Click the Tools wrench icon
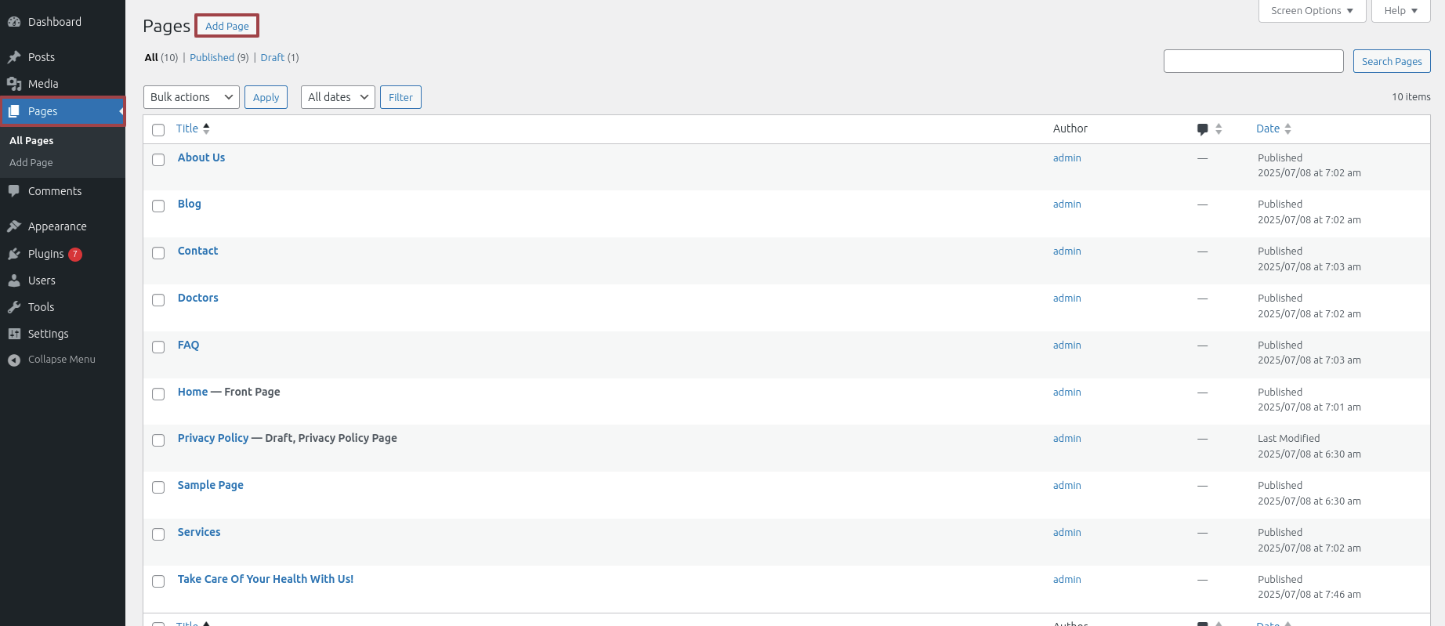 [14, 307]
